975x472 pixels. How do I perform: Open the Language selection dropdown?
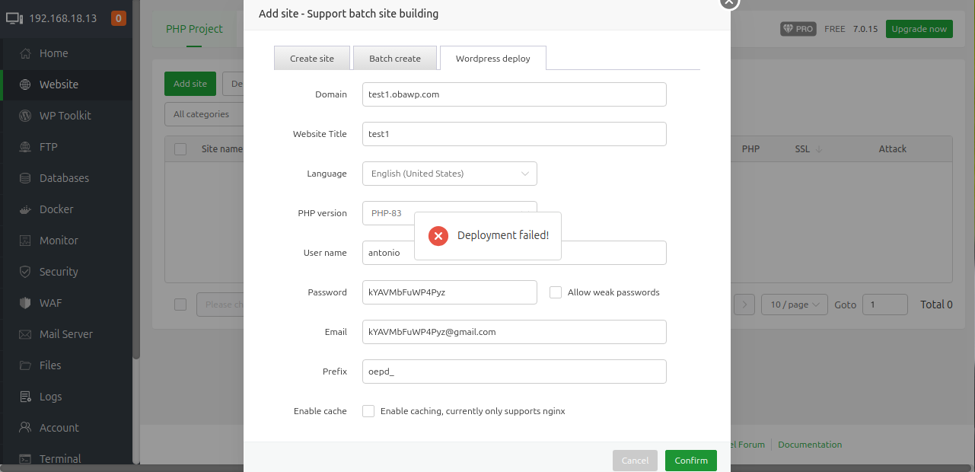(449, 174)
